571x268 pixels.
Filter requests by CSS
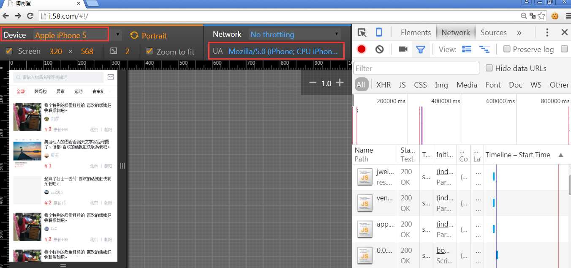coord(420,85)
